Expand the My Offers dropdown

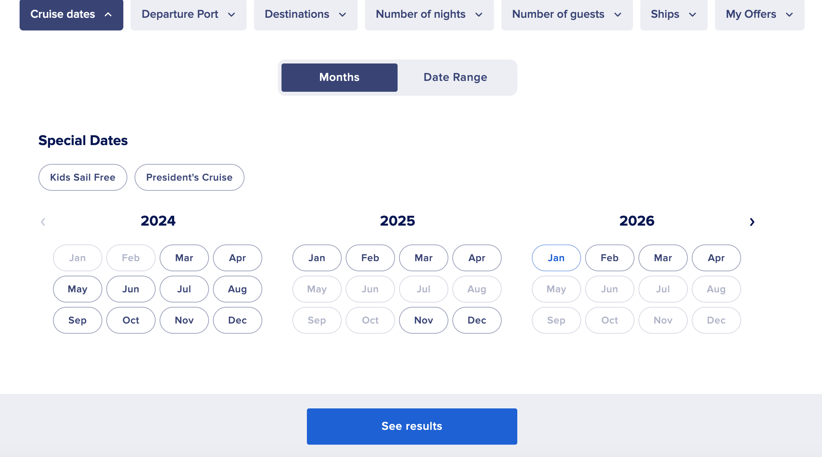[x=760, y=15]
